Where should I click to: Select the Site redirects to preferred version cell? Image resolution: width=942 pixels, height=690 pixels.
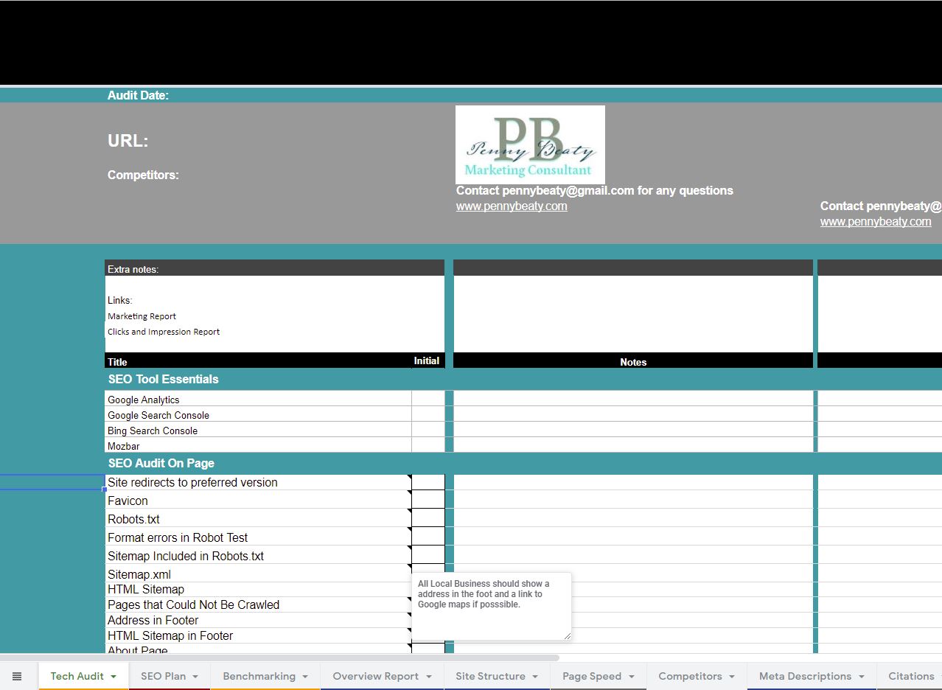click(258, 482)
